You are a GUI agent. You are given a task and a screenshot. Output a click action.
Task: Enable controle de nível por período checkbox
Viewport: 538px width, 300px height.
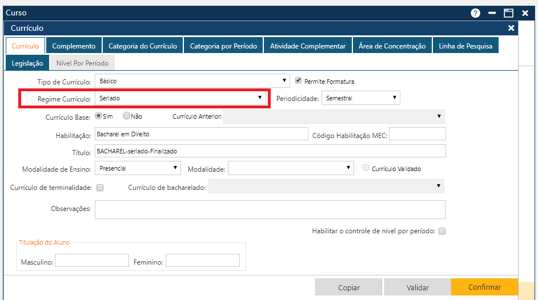click(x=442, y=231)
